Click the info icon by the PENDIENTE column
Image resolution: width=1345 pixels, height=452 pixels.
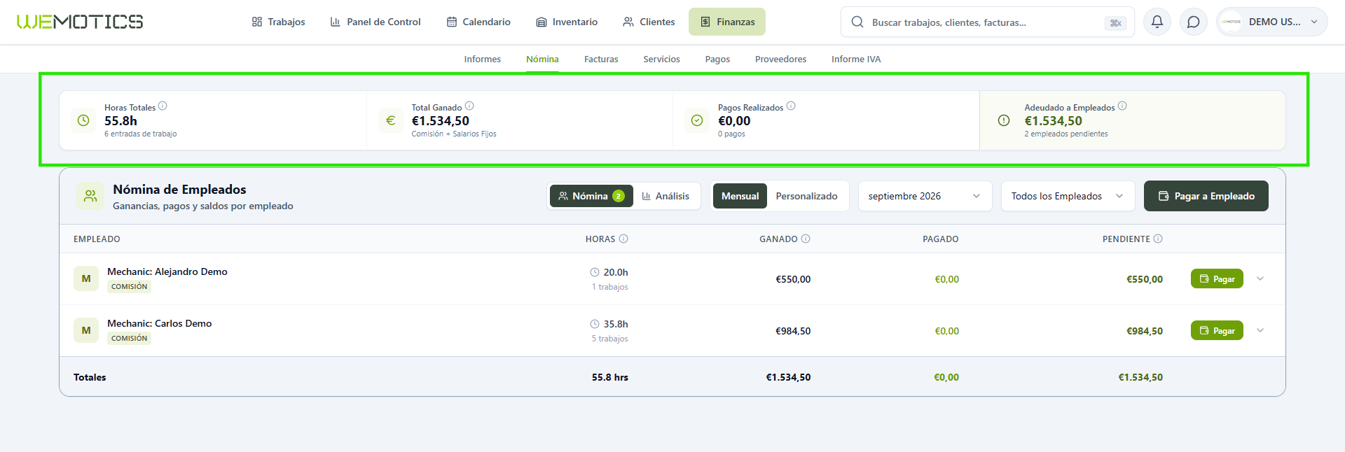click(1158, 239)
